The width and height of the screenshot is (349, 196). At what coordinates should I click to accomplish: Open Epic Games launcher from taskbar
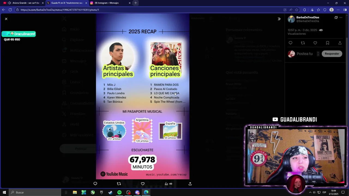pyautogui.click(x=101, y=192)
